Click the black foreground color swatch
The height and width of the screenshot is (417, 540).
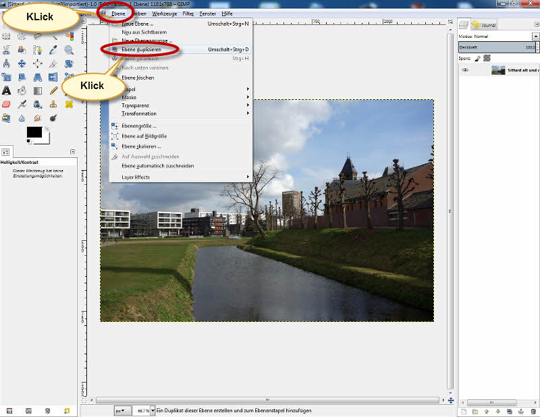pos(34,133)
